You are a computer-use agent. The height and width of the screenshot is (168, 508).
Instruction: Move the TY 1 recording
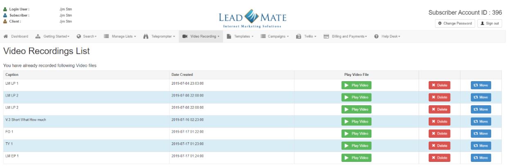click(x=481, y=146)
